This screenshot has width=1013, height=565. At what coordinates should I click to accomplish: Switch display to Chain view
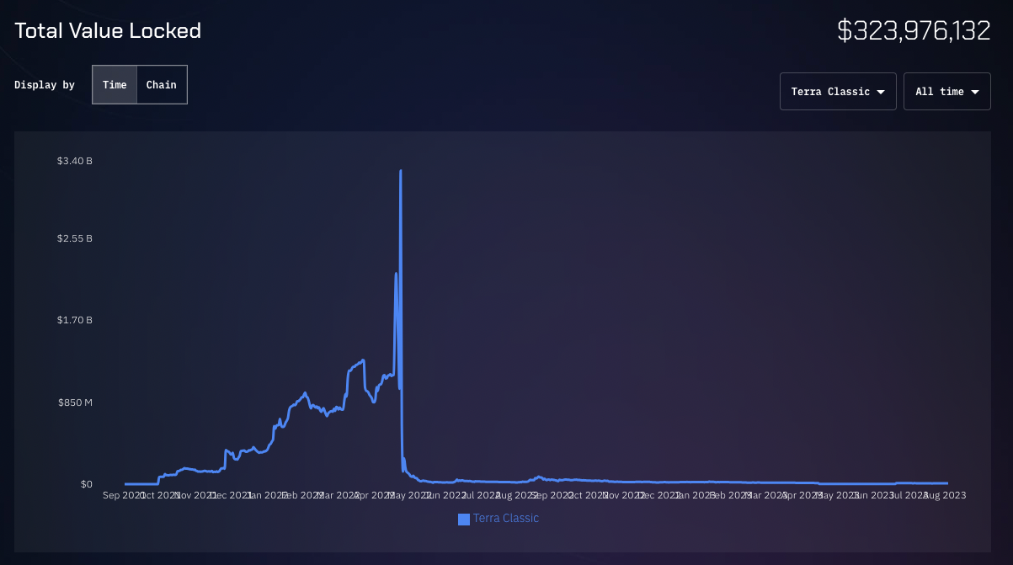click(x=162, y=85)
